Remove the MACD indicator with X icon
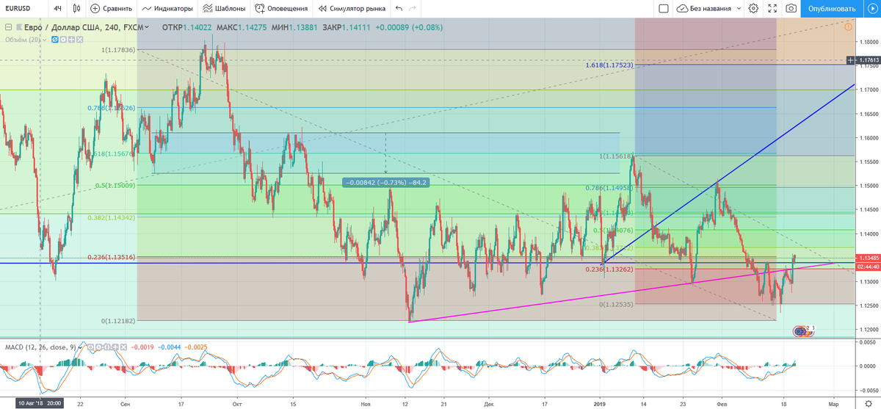Image resolution: width=881 pixels, height=409 pixels. (x=124, y=347)
